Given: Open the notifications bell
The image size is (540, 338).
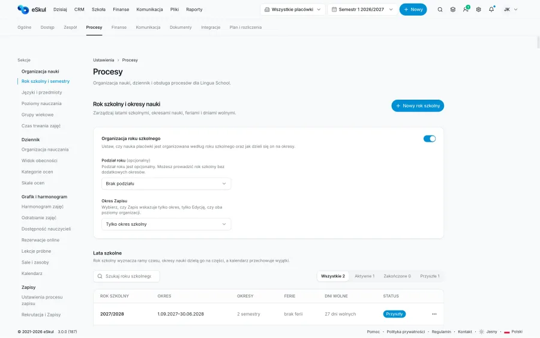Looking at the screenshot, I should pyautogui.click(x=491, y=9).
